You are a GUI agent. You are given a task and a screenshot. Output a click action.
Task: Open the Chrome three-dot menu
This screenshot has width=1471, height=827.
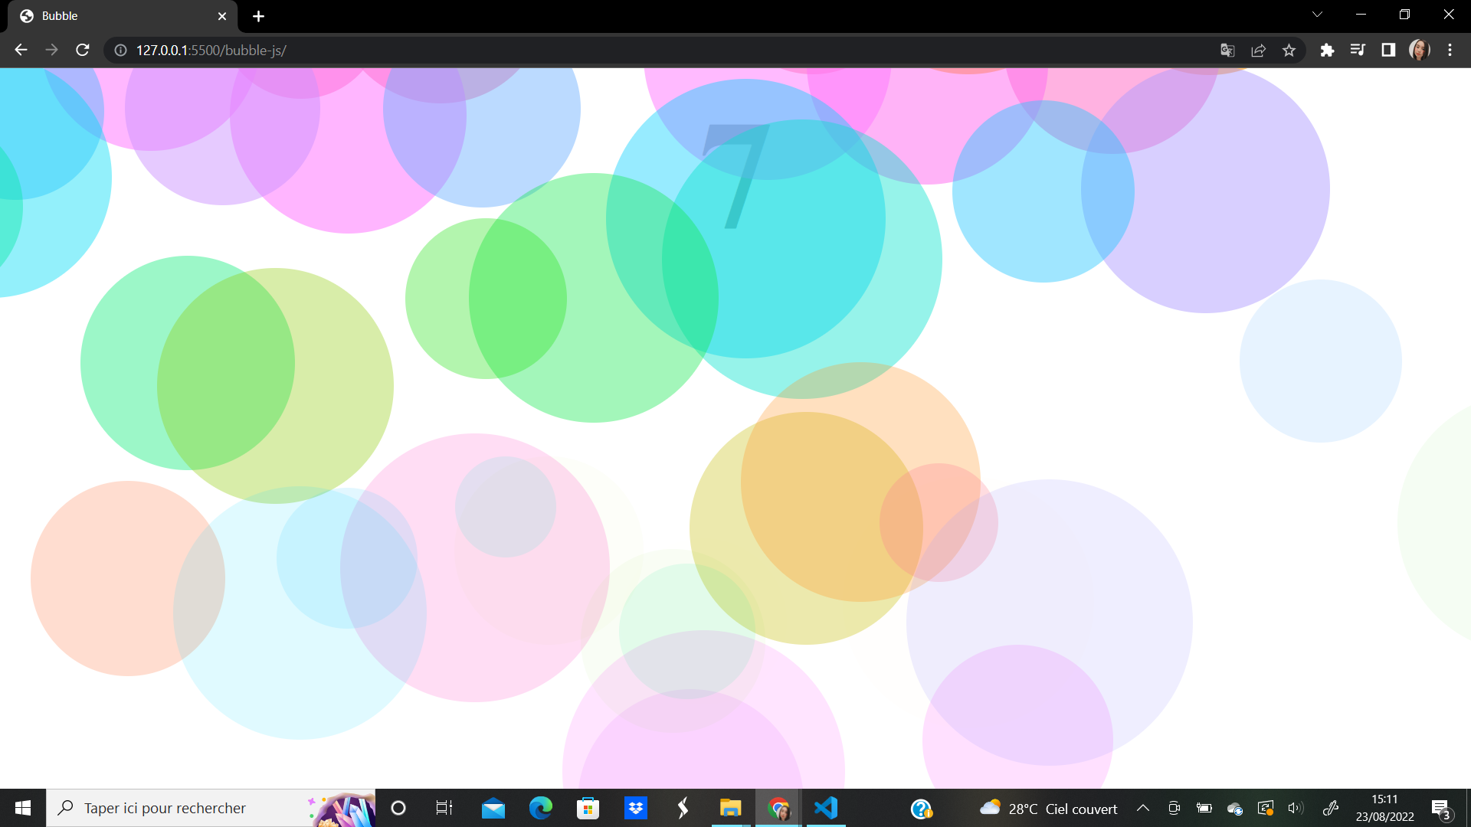tap(1450, 50)
